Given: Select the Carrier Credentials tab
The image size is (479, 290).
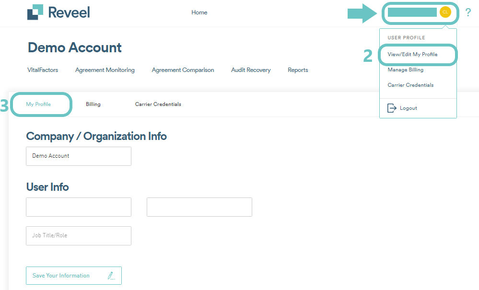Looking at the screenshot, I should 158,104.
